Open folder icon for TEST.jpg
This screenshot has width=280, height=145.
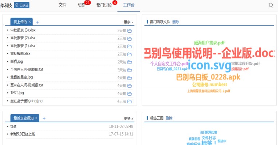click(130, 94)
